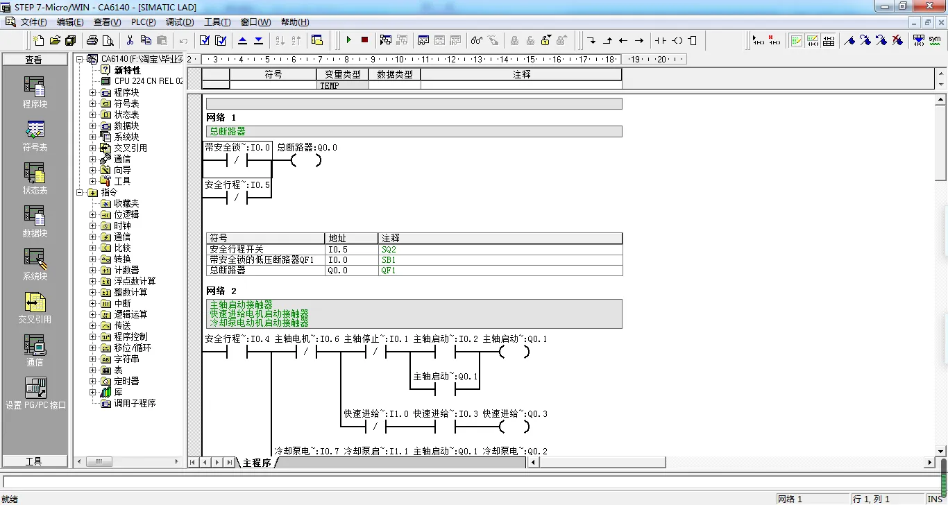The width and height of the screenshot is (948, 505).
Task: Expand the 向导 tree node
Action: click(92, 170)
